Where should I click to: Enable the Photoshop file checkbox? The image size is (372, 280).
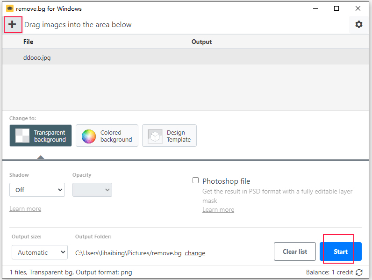pyautogui.click(x=196, y=180)
